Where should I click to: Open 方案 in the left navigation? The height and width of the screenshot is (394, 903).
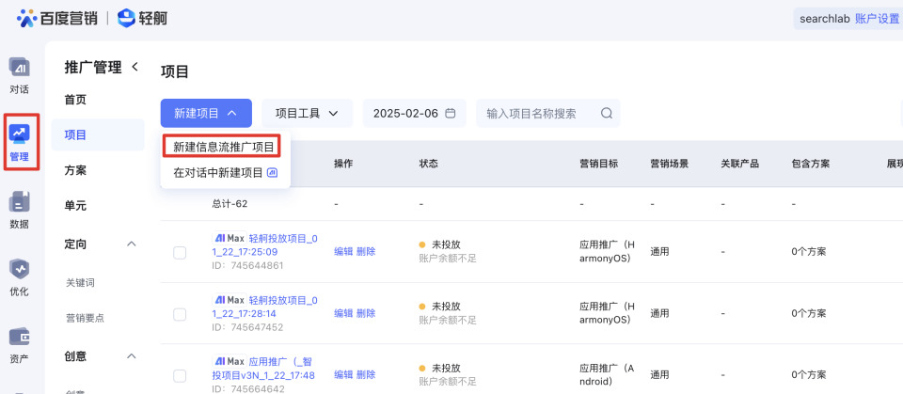(x=75, y=170)
